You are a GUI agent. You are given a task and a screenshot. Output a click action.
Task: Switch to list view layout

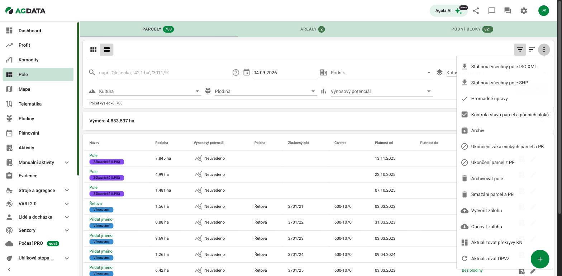(107, 50)
